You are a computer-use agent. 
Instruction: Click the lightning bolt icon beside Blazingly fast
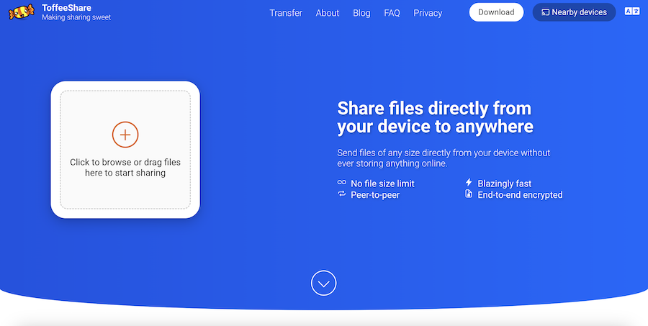point(469,182)
